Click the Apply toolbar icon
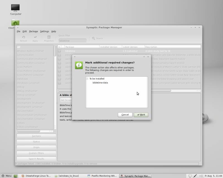Image resolution: width=223 pixels, height=178 pixels. (x=35, y=38)
